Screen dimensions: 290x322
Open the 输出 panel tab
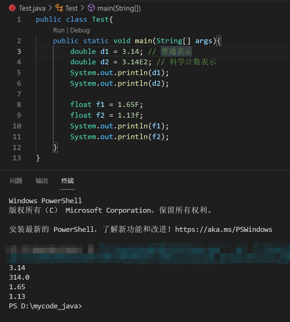pos(42,181)
